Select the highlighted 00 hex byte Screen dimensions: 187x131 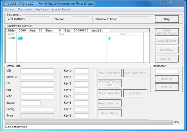(20, 38)
